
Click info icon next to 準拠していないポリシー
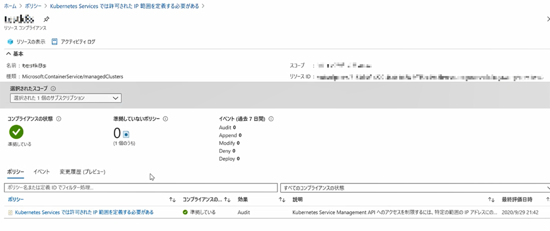coord(165,119)
